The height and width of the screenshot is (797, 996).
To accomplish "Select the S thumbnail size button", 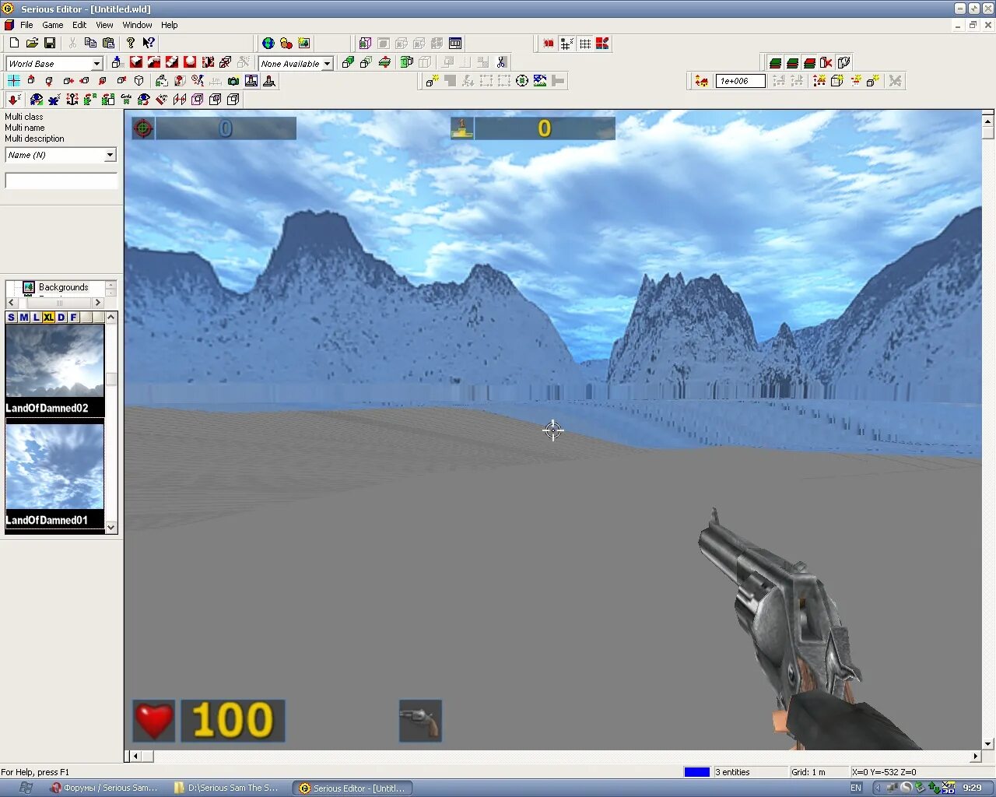I will tap(11, 317).
